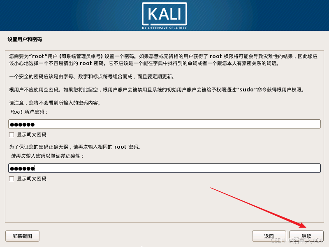Click the 请注意 hidden password notice line

(55, 103)
